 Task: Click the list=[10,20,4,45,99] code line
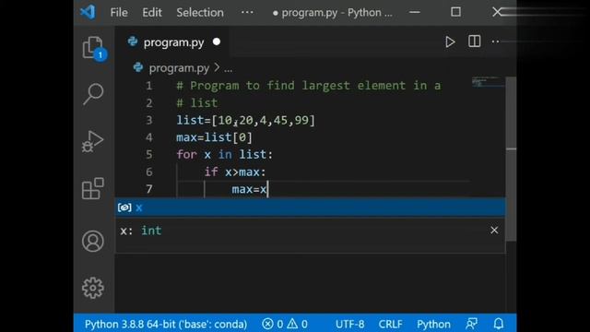click(246, 121)
